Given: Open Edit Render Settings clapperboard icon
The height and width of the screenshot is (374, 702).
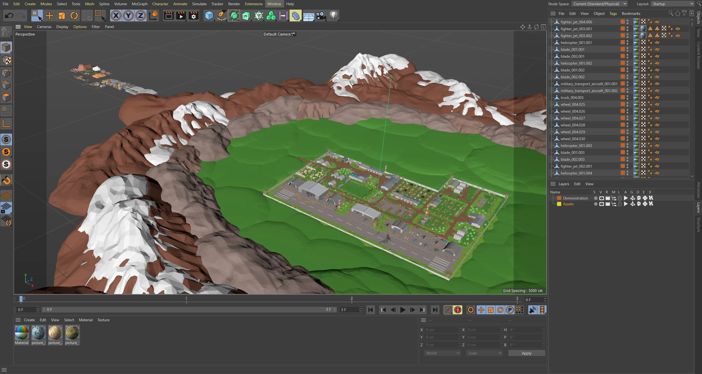Looking at the screenshot, I should (194, 16).
